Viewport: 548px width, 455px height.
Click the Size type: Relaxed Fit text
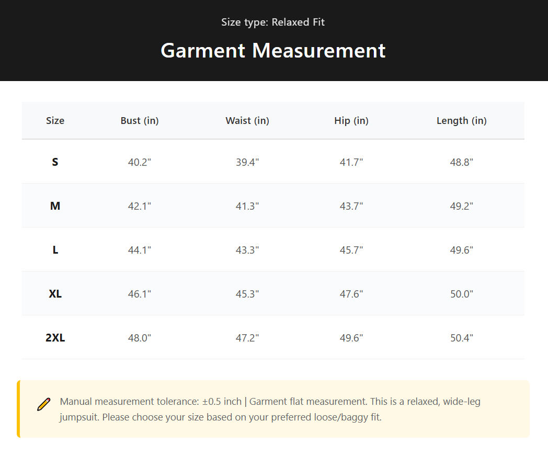click(x=273, y=22)
